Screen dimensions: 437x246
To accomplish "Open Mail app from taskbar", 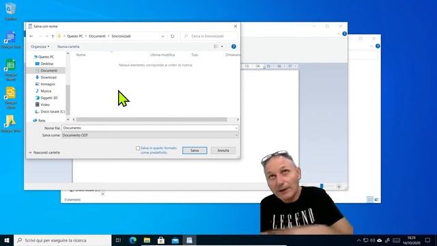I will click(x=175, y=240).
